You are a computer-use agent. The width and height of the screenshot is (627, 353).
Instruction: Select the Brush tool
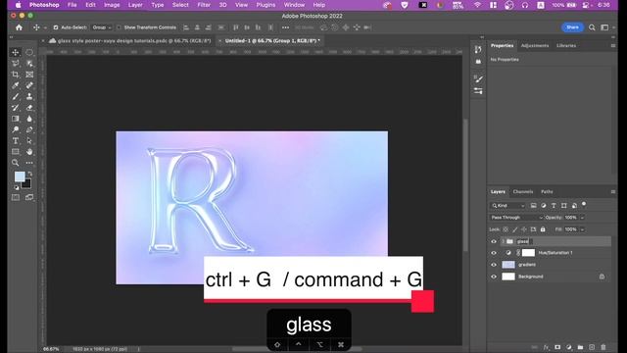tap(16, 96)
